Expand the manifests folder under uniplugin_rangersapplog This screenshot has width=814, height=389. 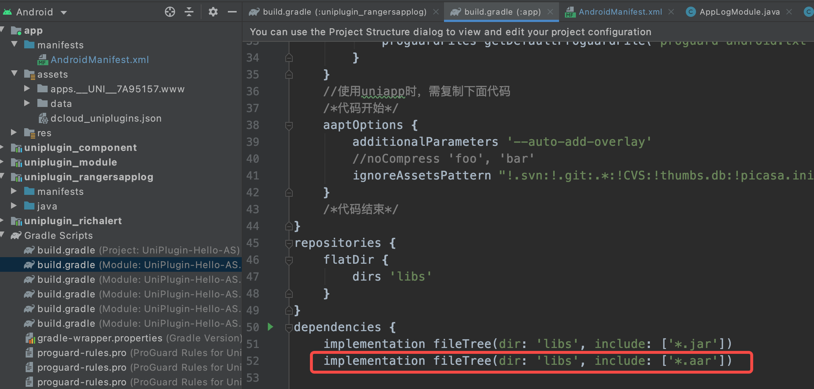[14, 191]
